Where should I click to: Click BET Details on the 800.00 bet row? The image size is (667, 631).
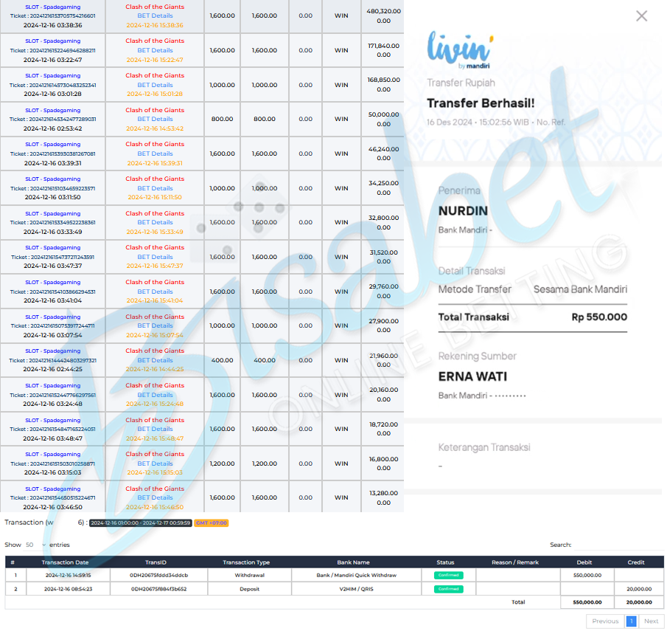tap(155, 119)
